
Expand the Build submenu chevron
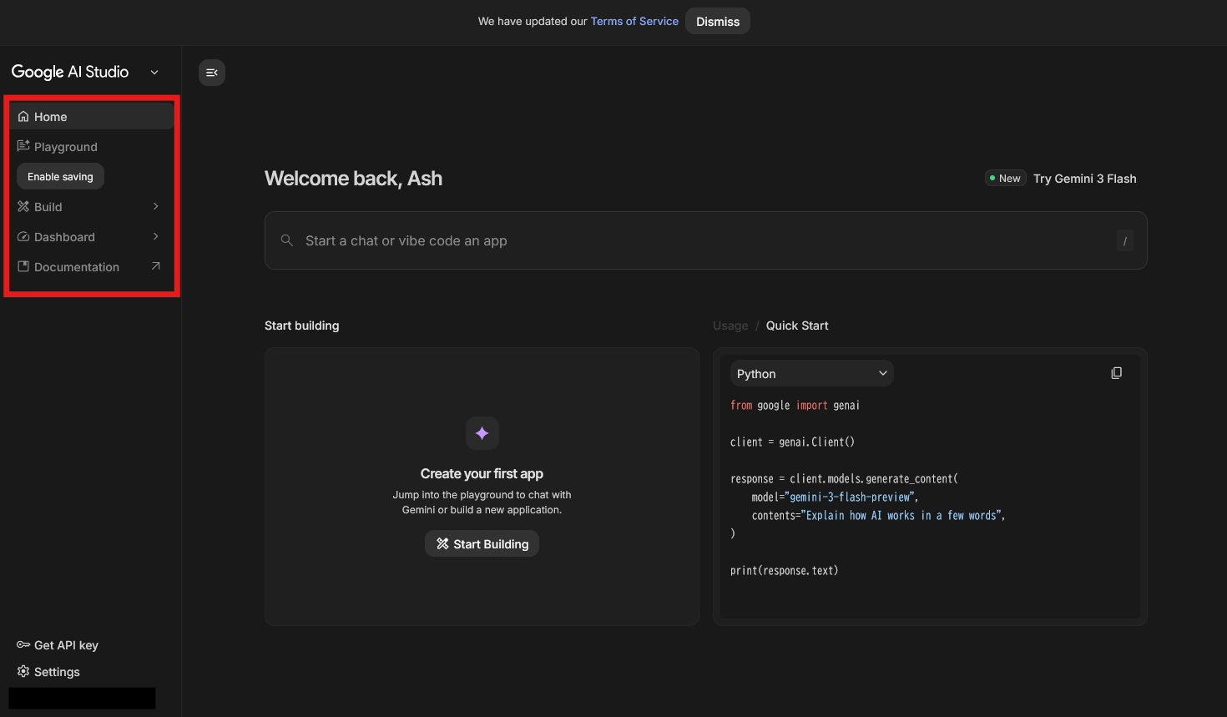coord(155,206)
